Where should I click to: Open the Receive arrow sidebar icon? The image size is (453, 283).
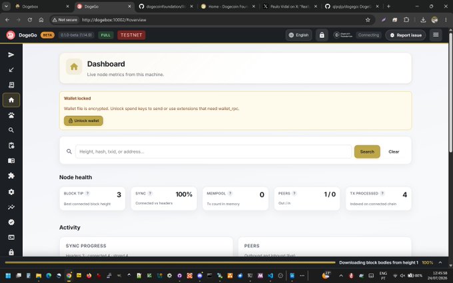pyautogui.click(x=11, y=70)
